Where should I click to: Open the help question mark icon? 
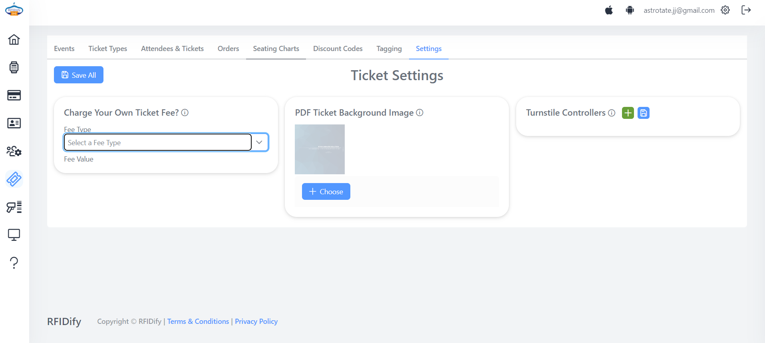(14, 263)
